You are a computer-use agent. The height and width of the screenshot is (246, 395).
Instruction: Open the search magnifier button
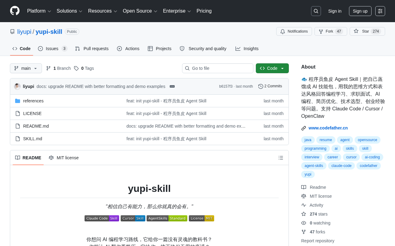coord(316,11)
